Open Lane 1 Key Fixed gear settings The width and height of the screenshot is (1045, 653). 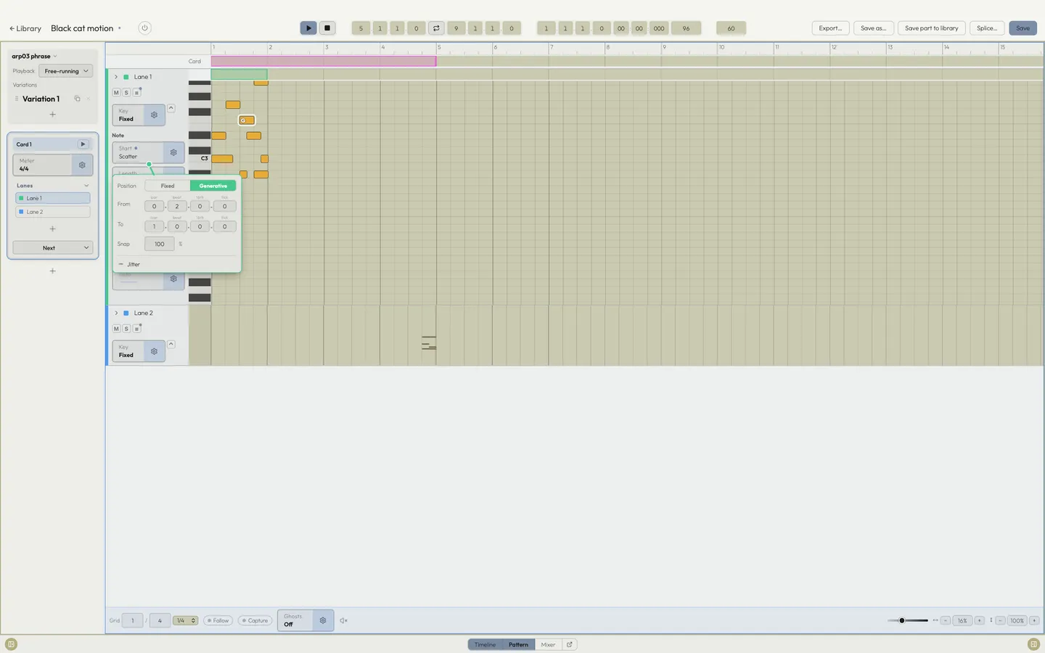154,115
